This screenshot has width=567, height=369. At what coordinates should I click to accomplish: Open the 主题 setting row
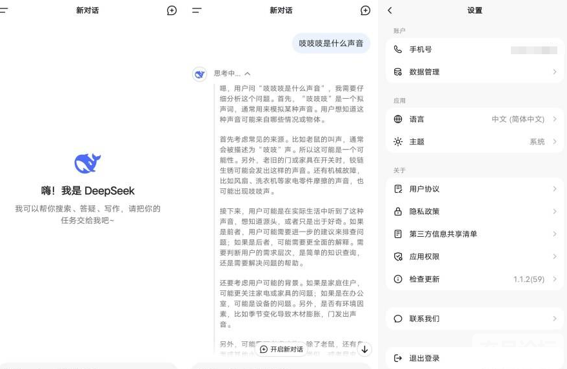pyautogui.click(x=474, y=141)
